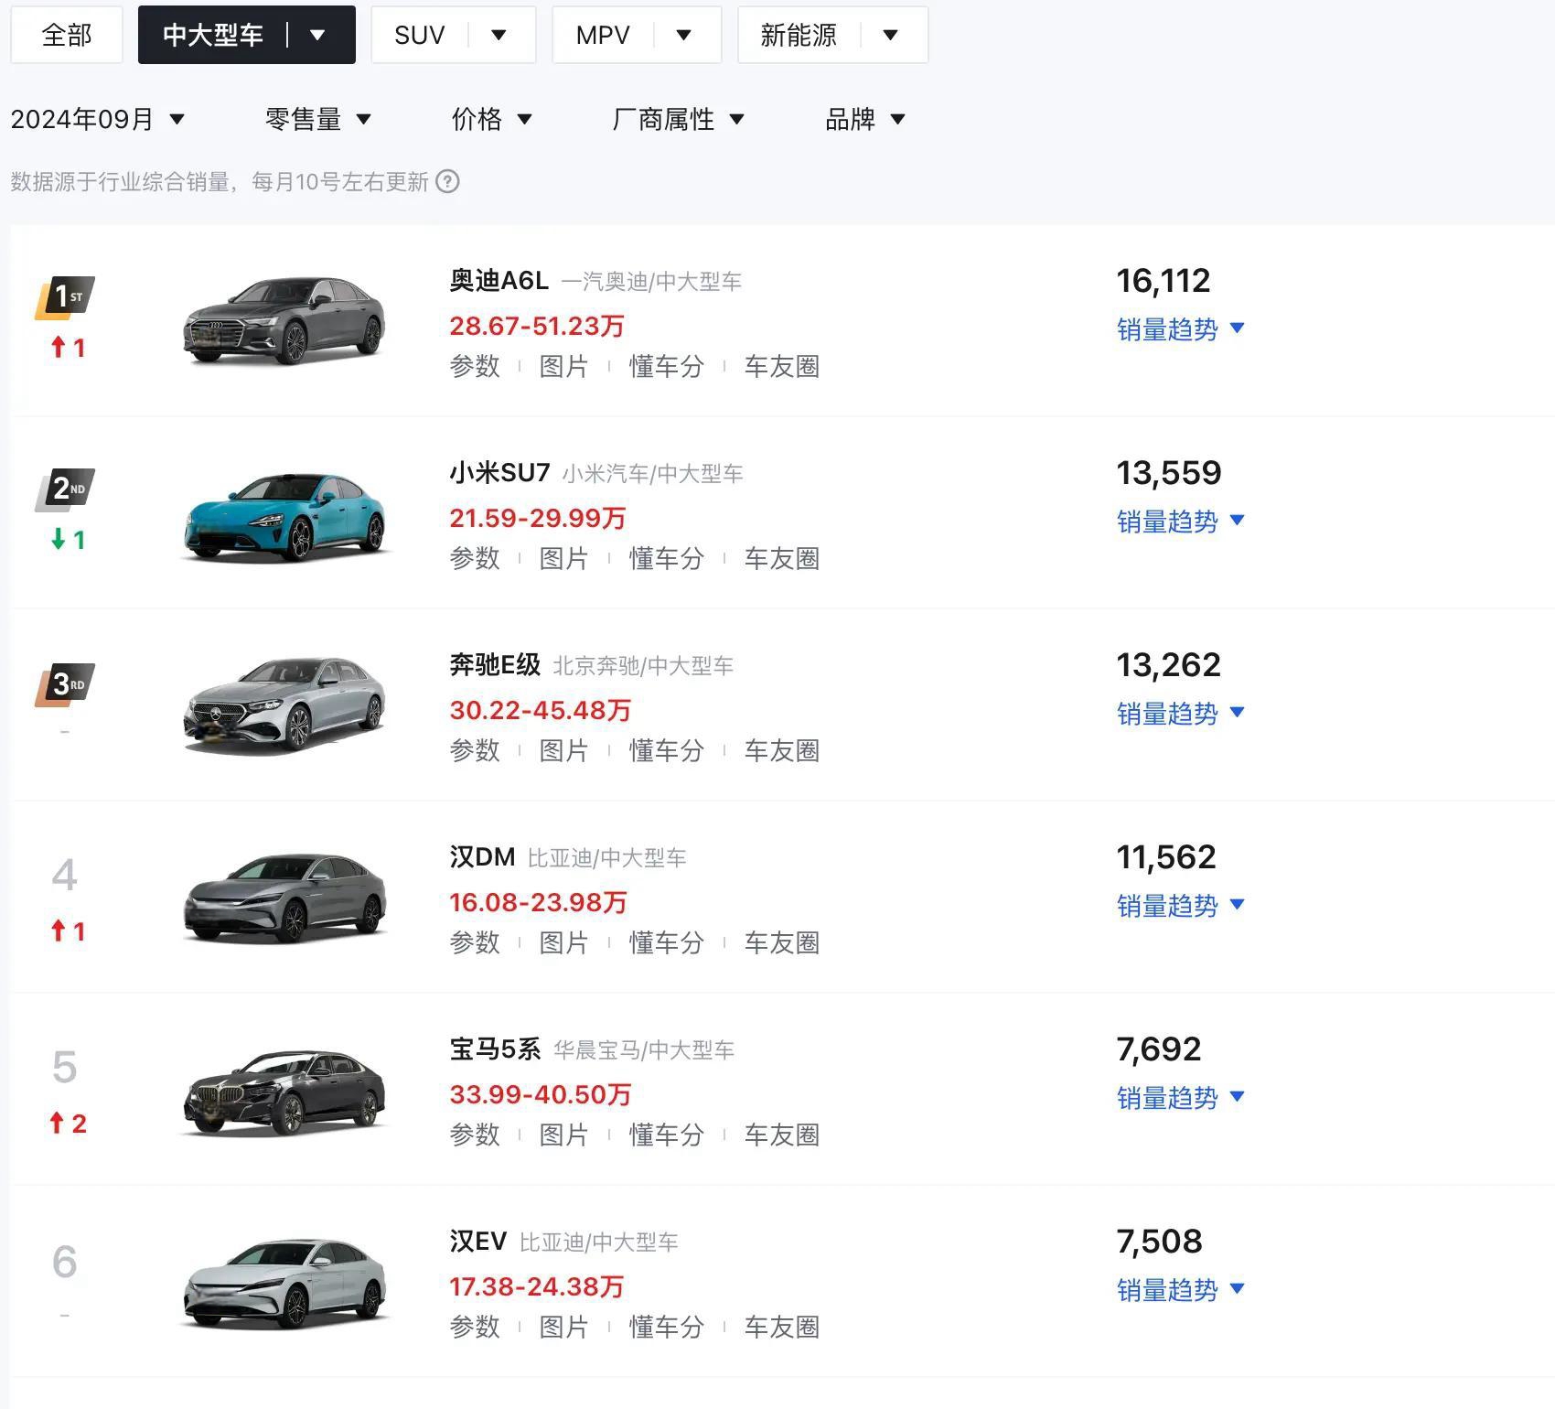This screenshot has height=1409, width=1555.
Task: Click the 一汽奥迪/中大型车 label
Action: click(651, 281)
